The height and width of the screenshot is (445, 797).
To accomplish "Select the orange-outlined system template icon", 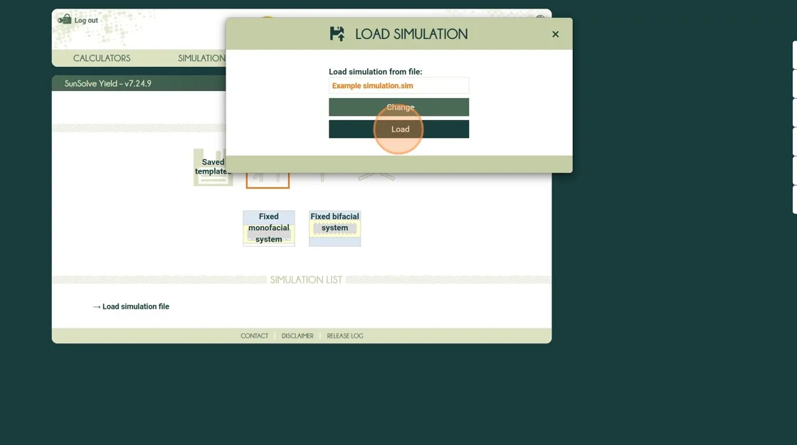I will [268, 179].
